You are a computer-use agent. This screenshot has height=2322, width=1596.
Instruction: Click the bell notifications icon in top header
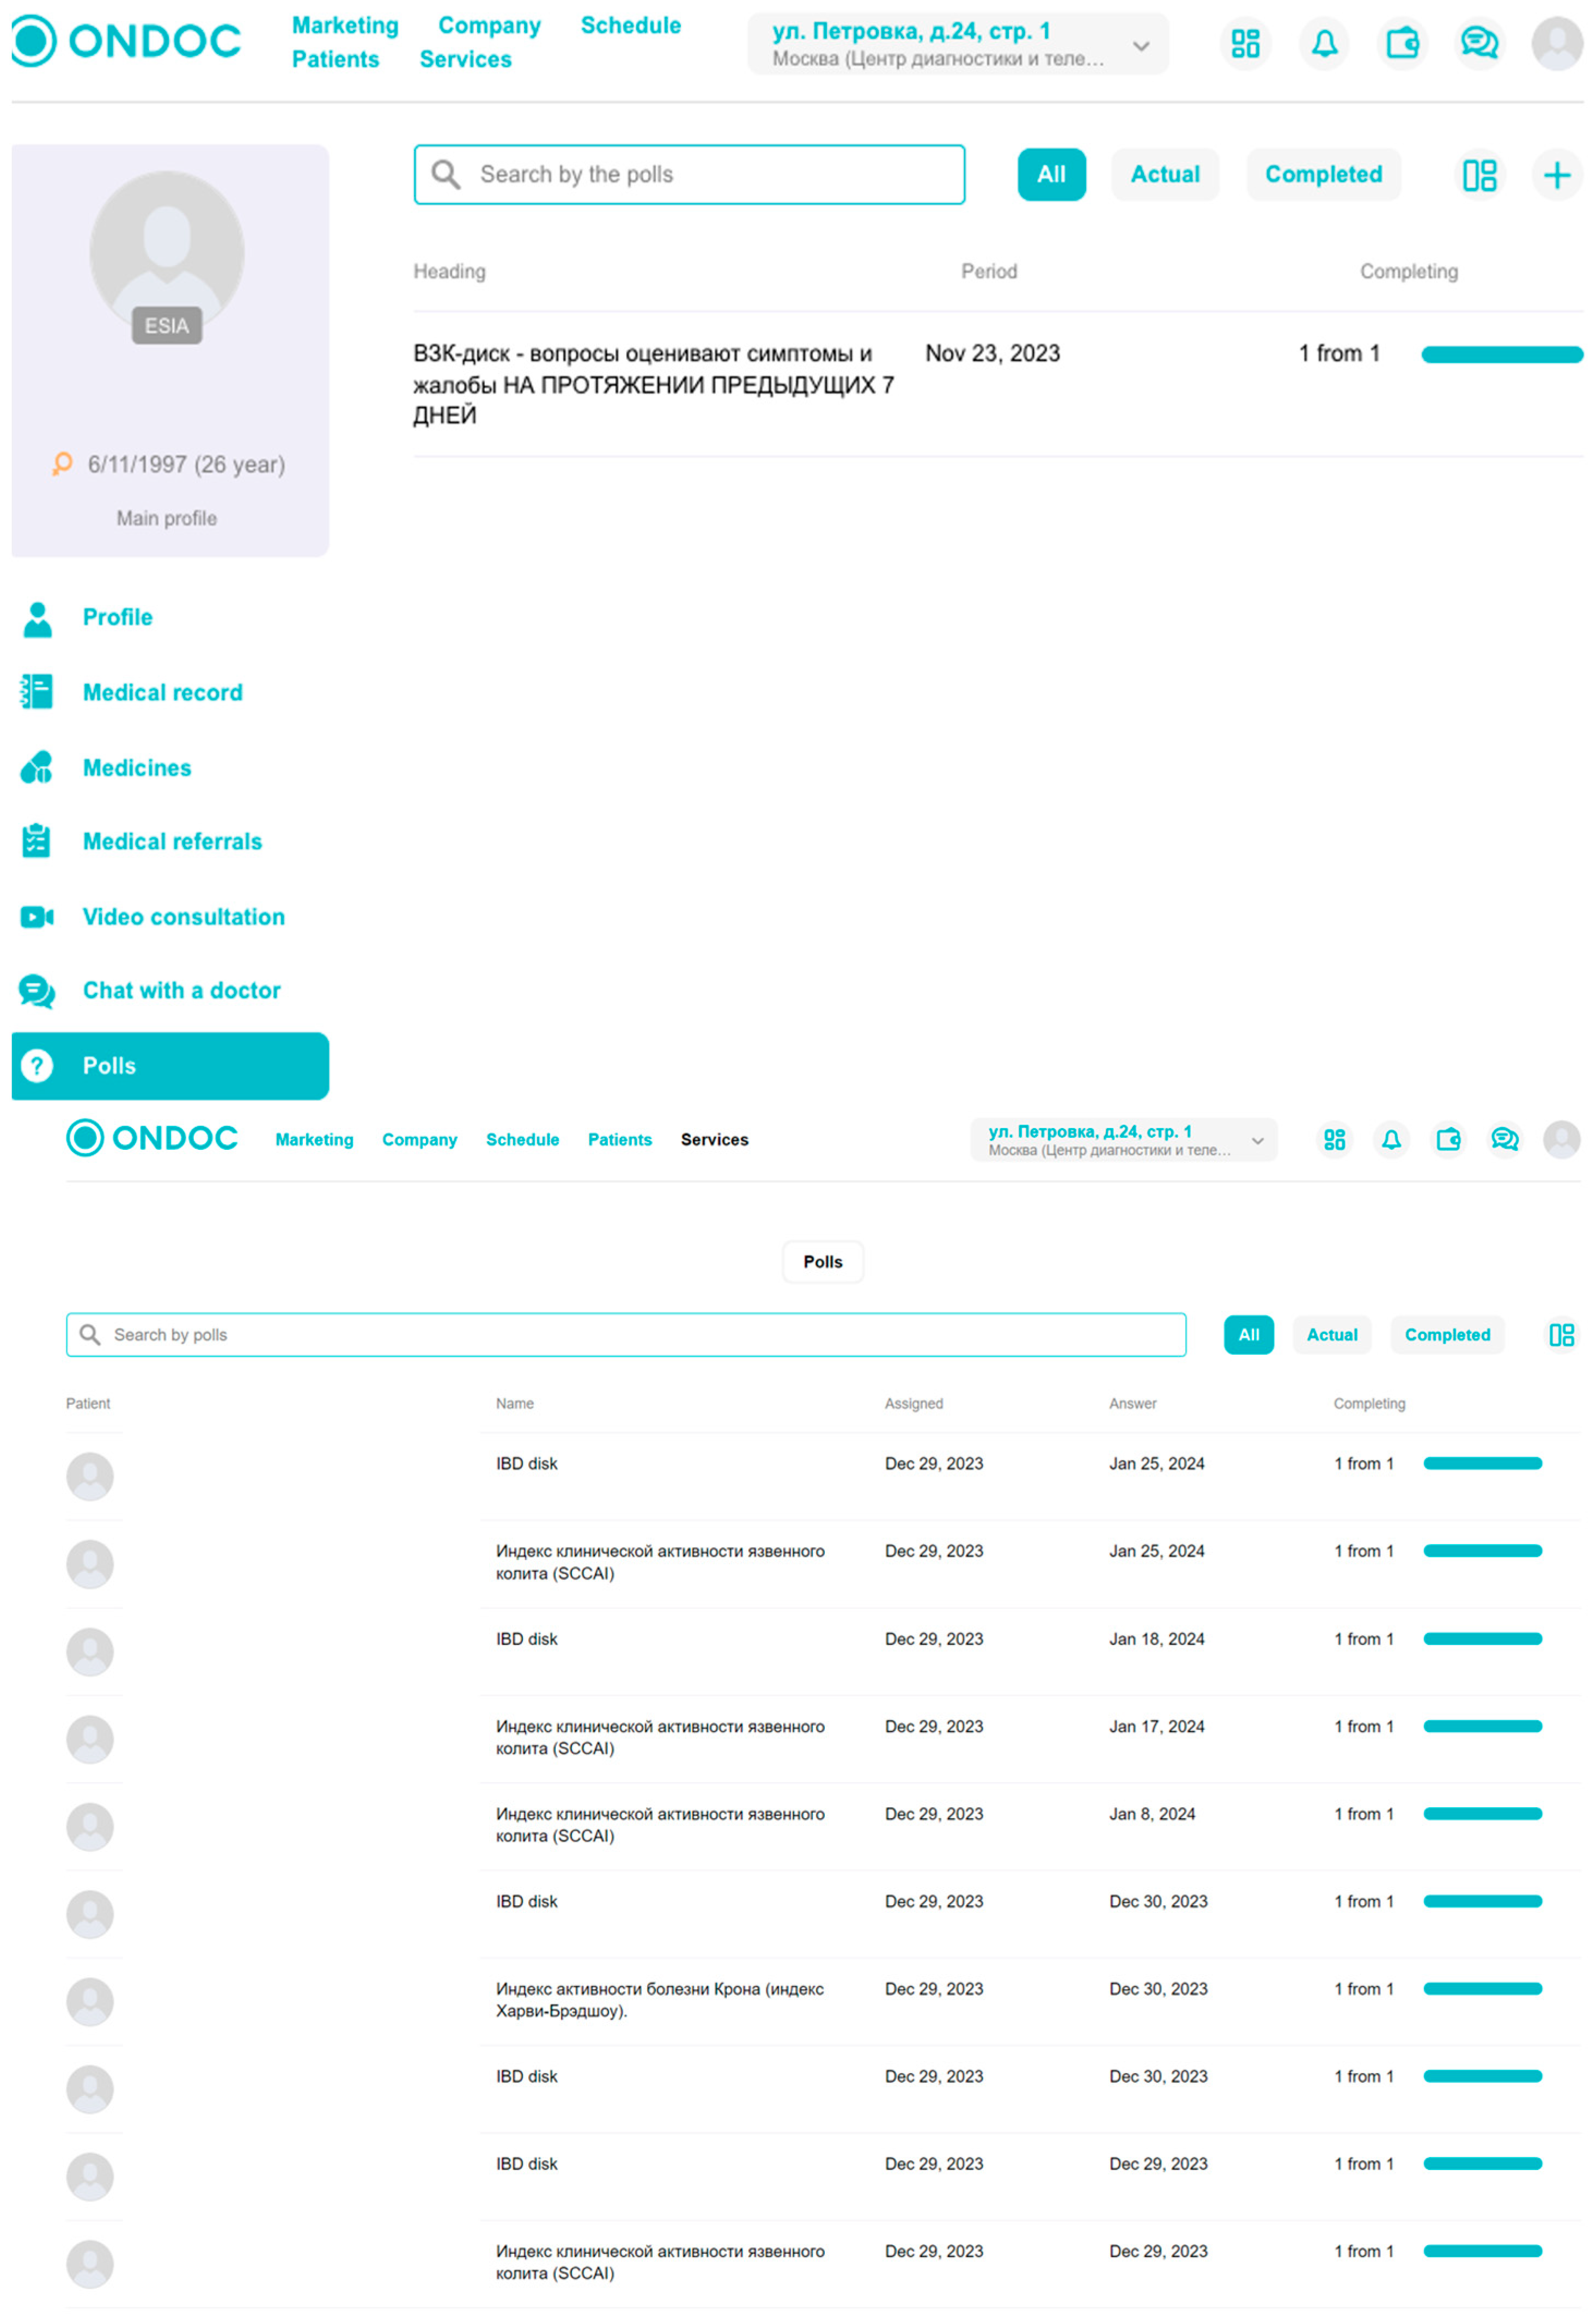tap(1324, 43)
